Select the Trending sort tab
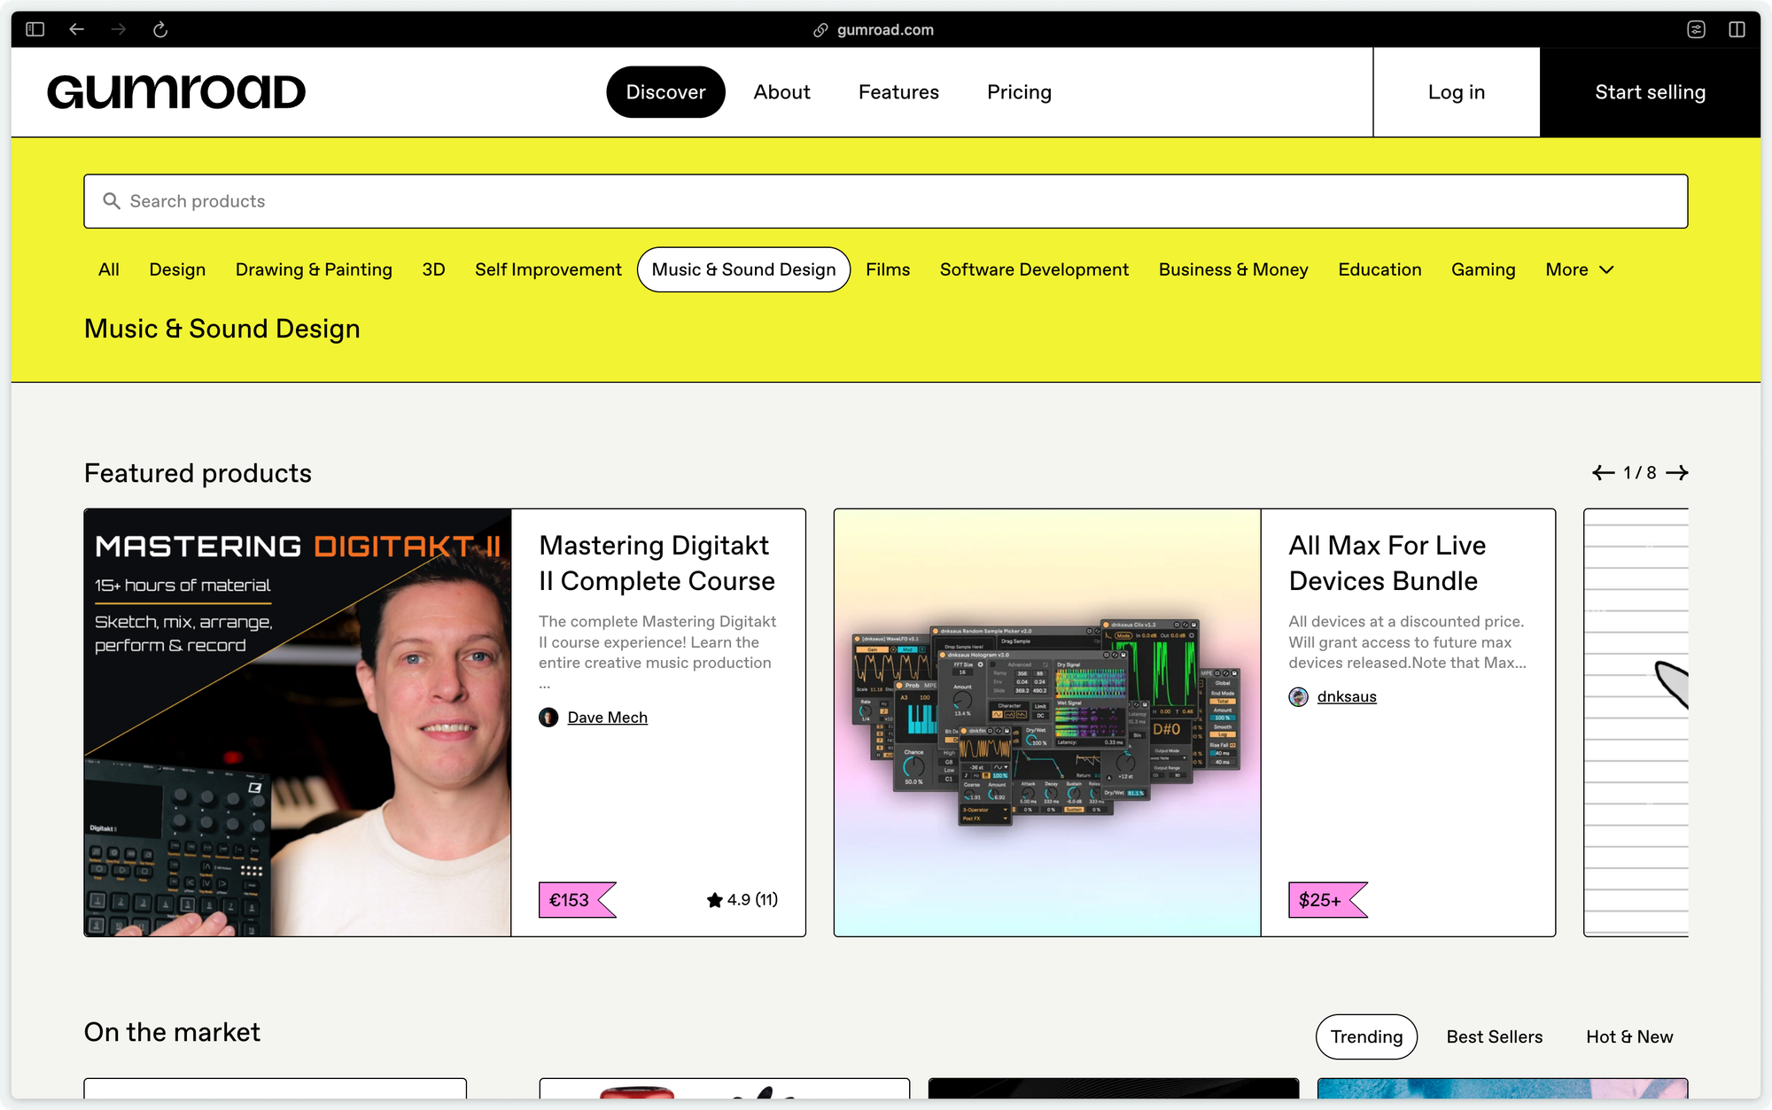This screenshot has width=1772, height=1110. (1366, 1036)
